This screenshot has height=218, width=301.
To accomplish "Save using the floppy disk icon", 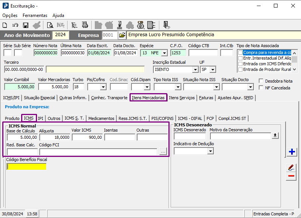I will [x=26, y=25].
